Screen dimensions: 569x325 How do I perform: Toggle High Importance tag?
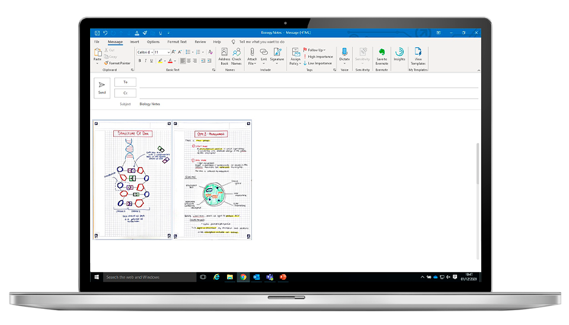(318, 57)
